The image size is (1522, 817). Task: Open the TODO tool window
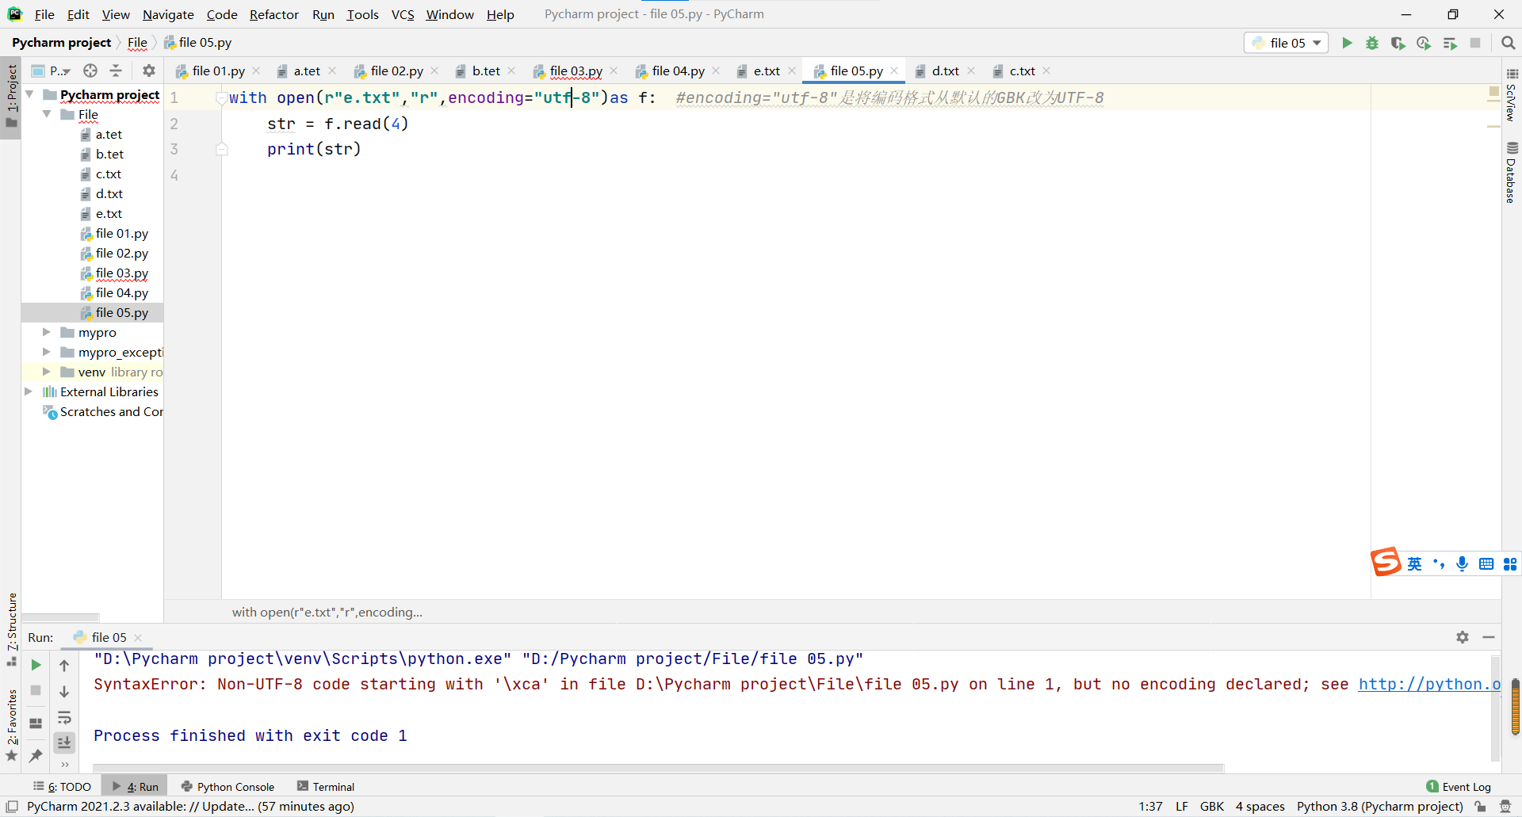click(63, 786)
